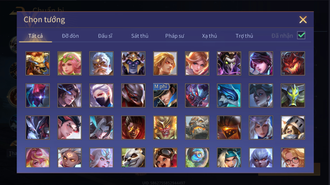Switch to the Pháp sư tab
The width and height of the screenshot is (330, 185).
point(175,36)
